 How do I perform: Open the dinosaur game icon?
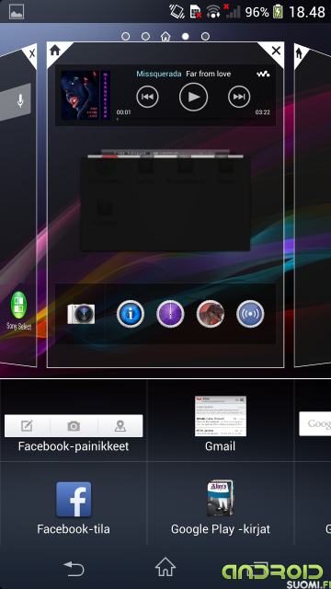point(211,314)
